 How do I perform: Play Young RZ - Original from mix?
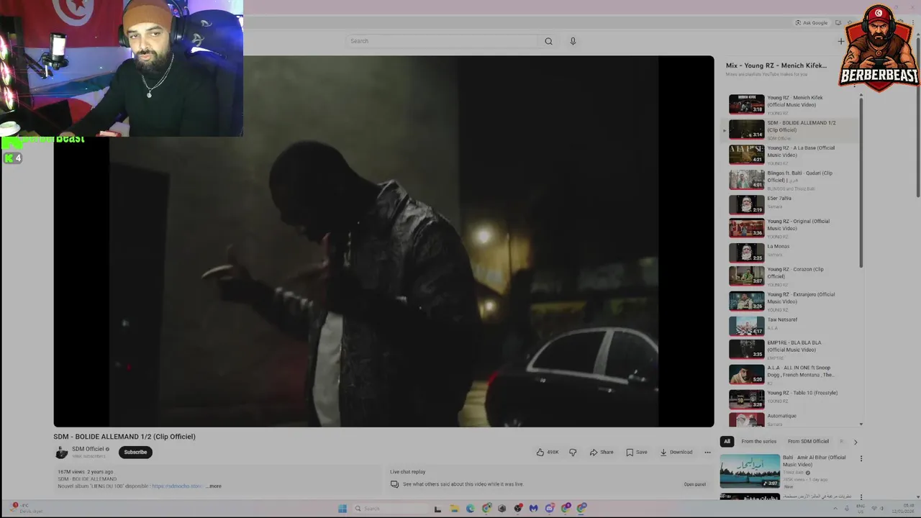click(791, 228)
